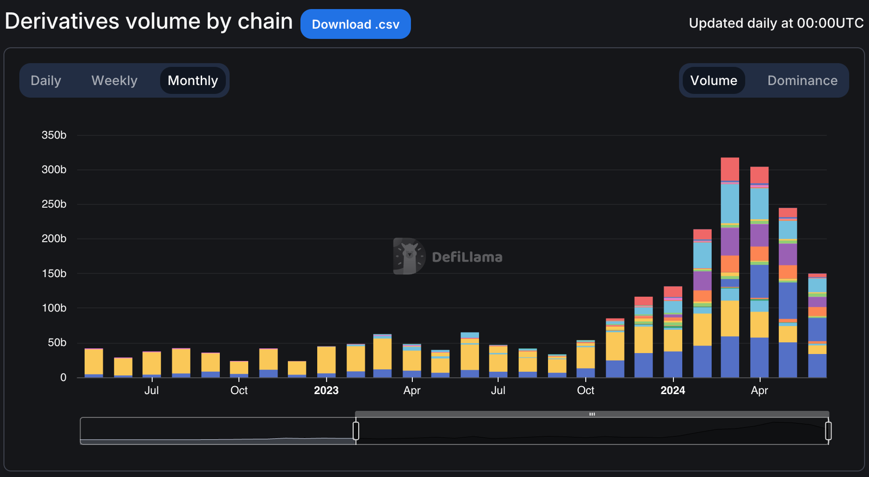Click the left range slider handle
Viewport: 869px width, 477px height.
coord(356,431)
